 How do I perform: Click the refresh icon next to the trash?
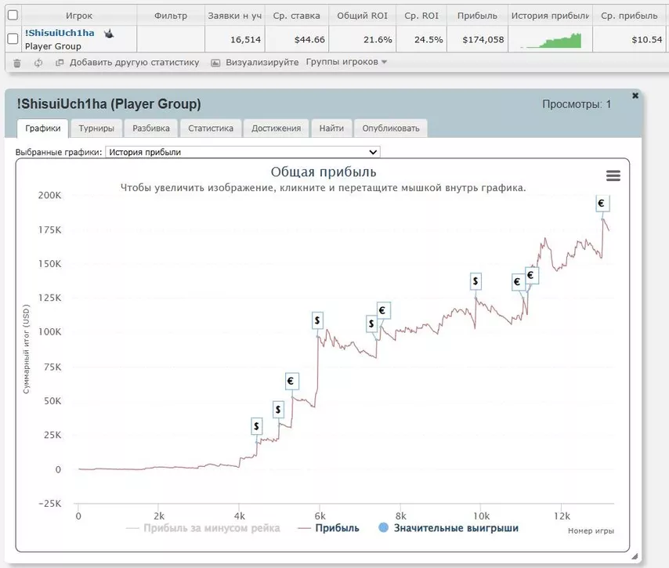point(38,63)
